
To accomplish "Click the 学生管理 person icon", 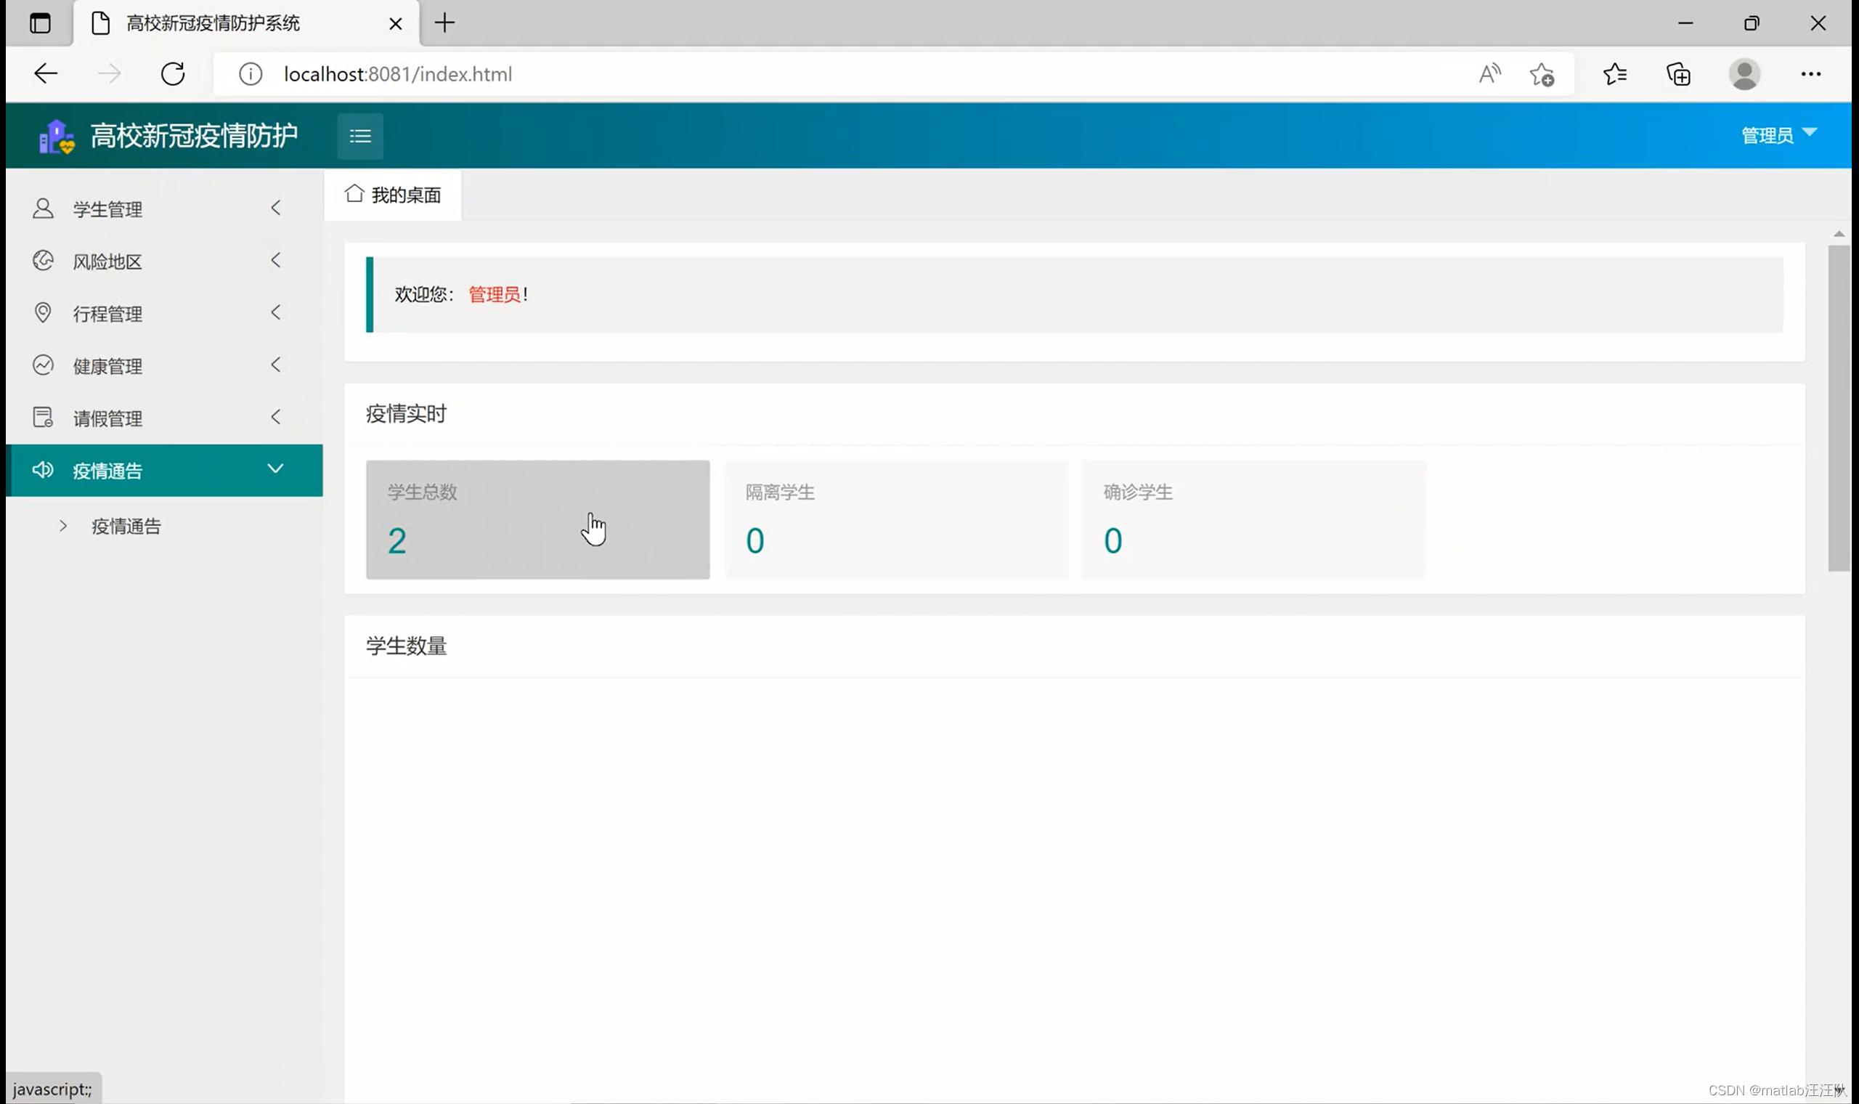I will (x=43, y=208).
